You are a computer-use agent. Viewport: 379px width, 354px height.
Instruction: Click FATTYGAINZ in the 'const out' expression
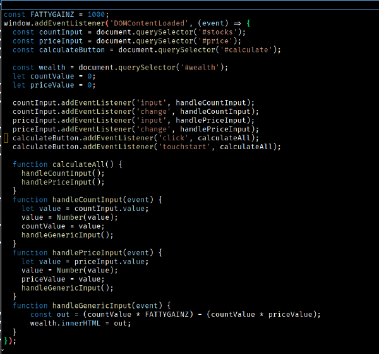point(167,314)
